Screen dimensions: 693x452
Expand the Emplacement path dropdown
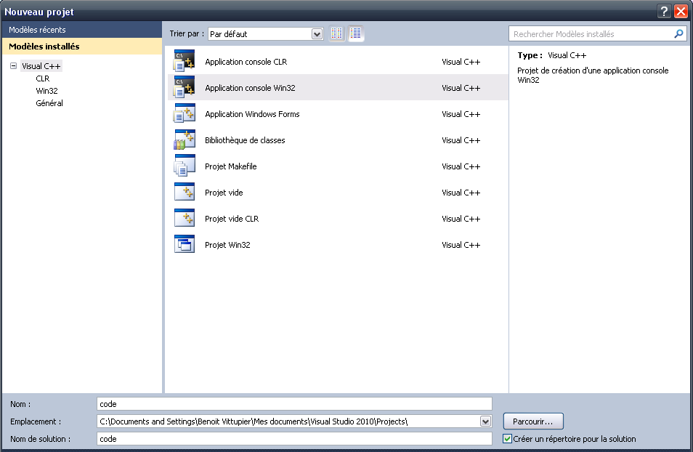pos(485,421)
